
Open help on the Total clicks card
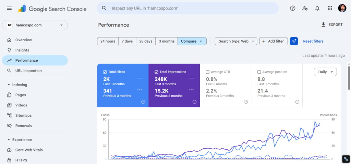143,102
